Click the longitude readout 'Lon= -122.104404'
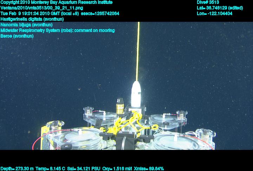 215,13
